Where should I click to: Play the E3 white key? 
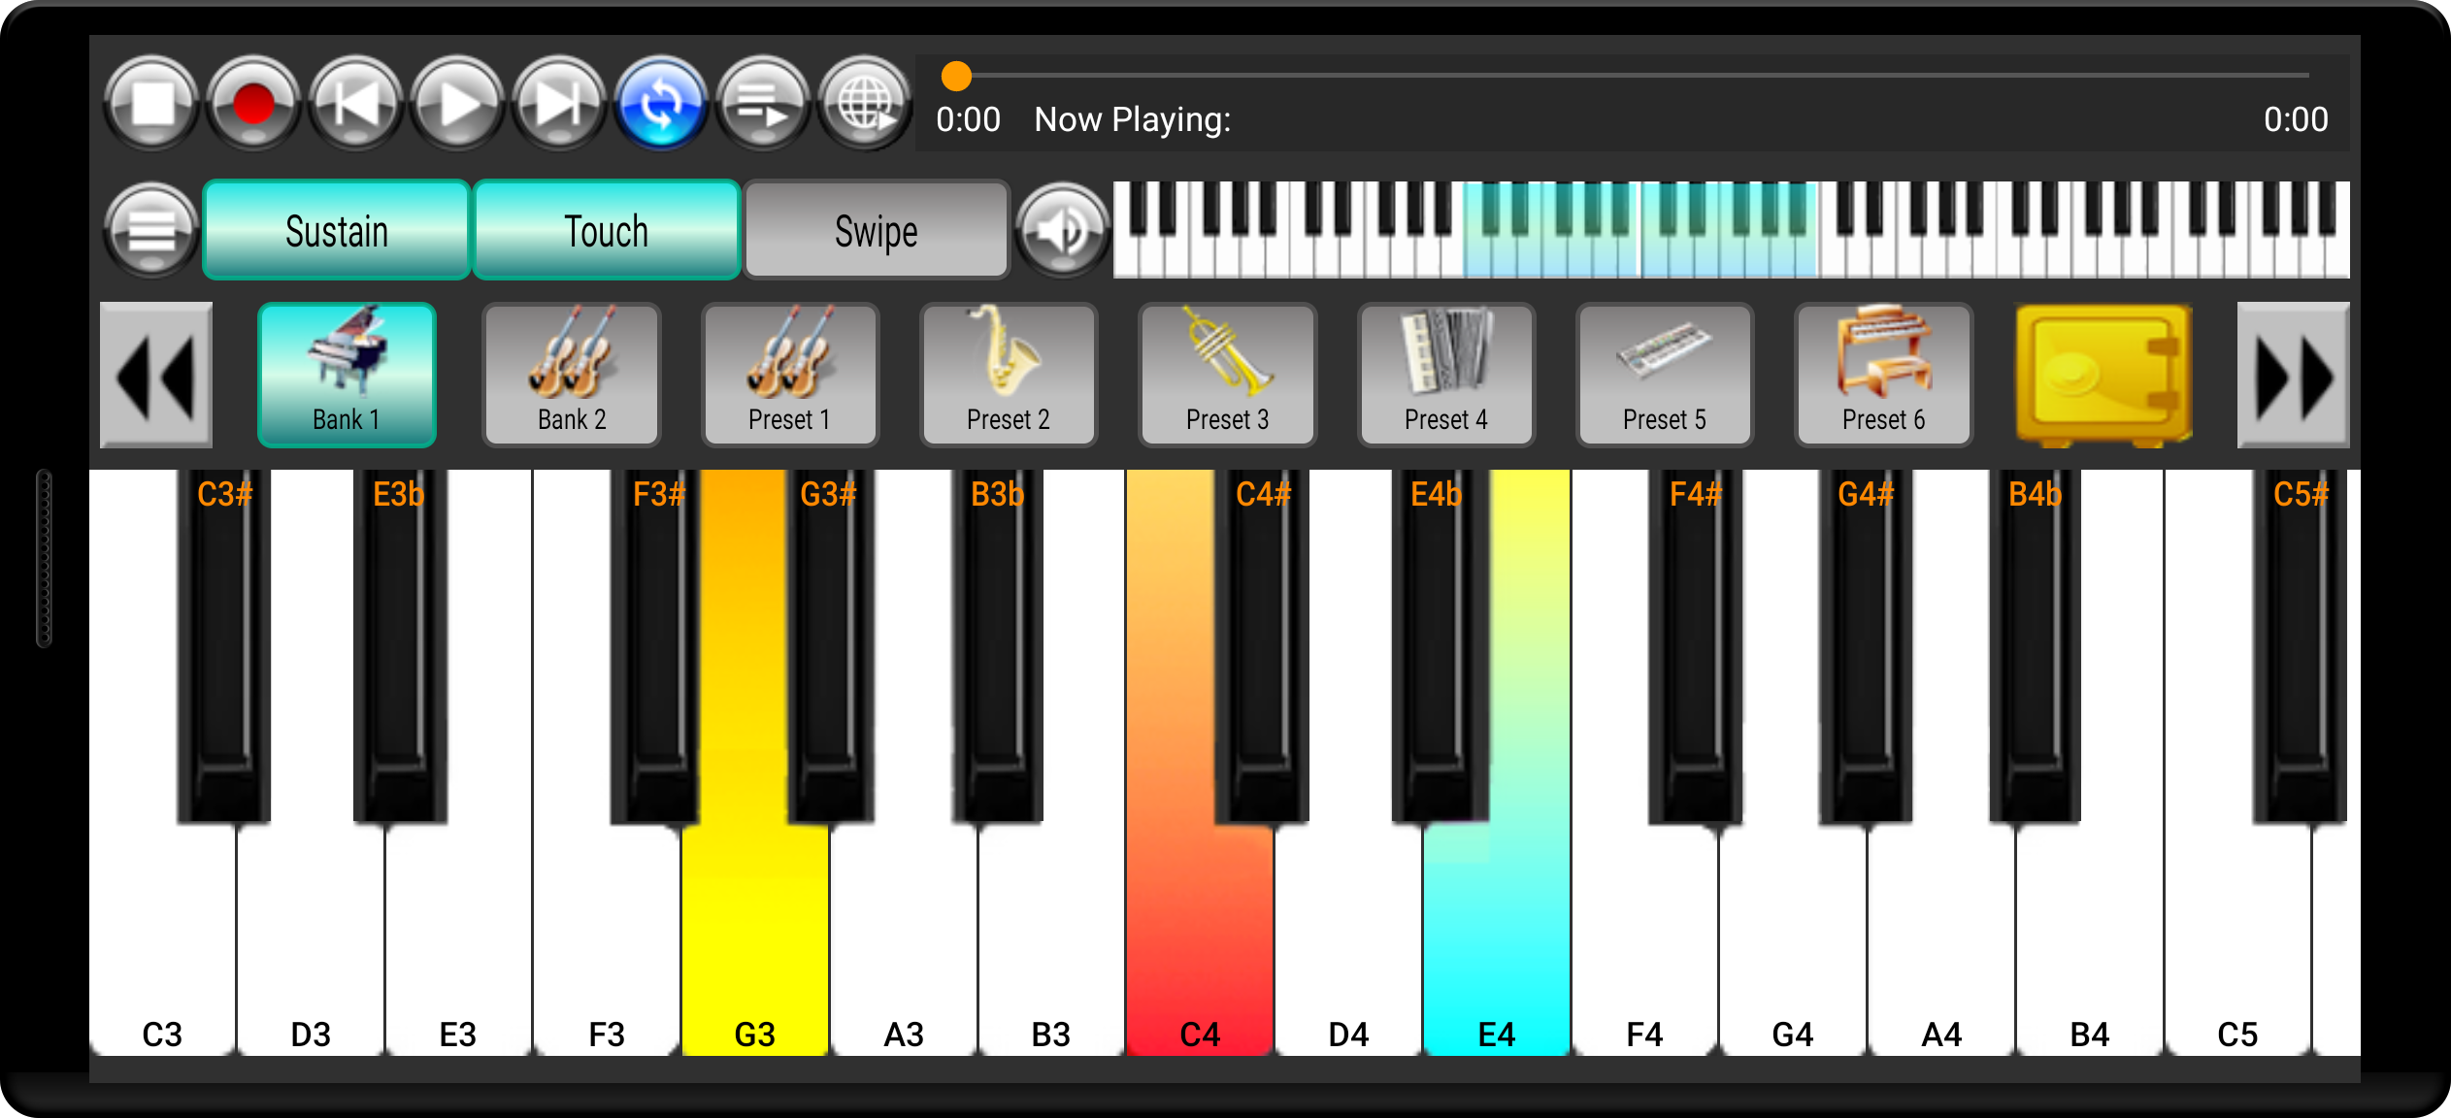click(x=458, y=941)
